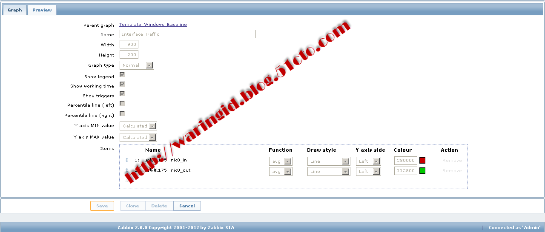The height and width of the screenshot is (232, 545).
Task: Remove the nic0_in item
Action: [x=452, y=161]
